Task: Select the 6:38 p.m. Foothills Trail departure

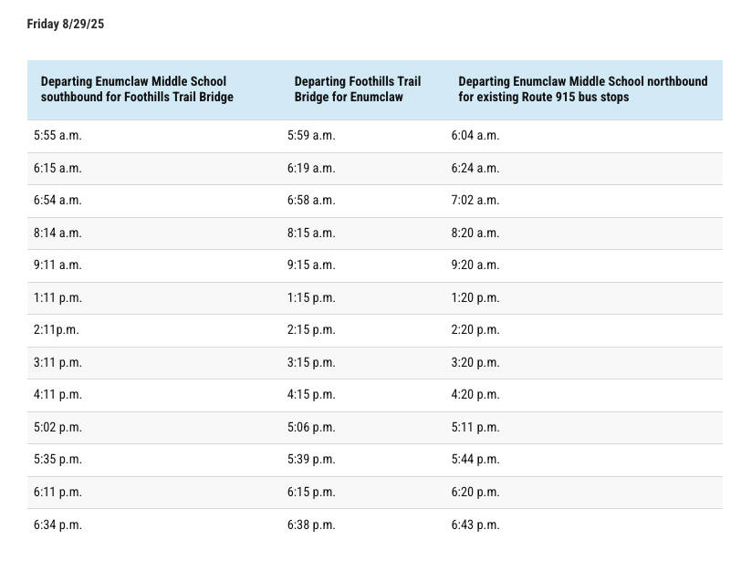Action: (x=311, y=525)
